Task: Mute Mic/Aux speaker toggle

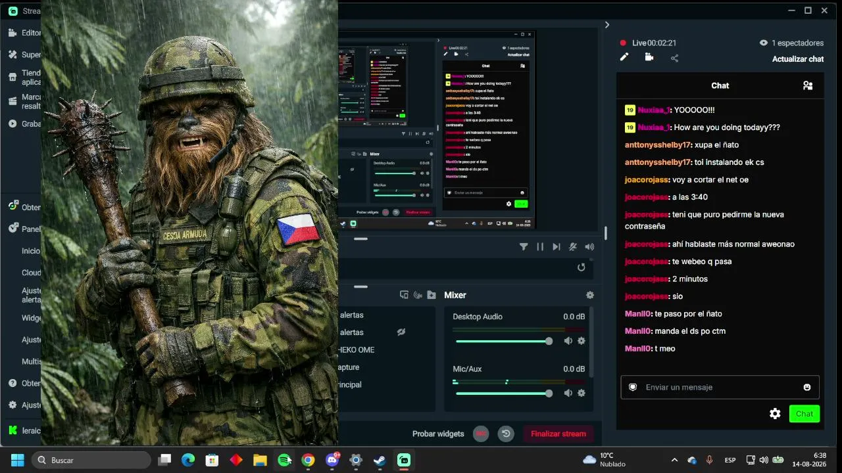Action: 568,393
